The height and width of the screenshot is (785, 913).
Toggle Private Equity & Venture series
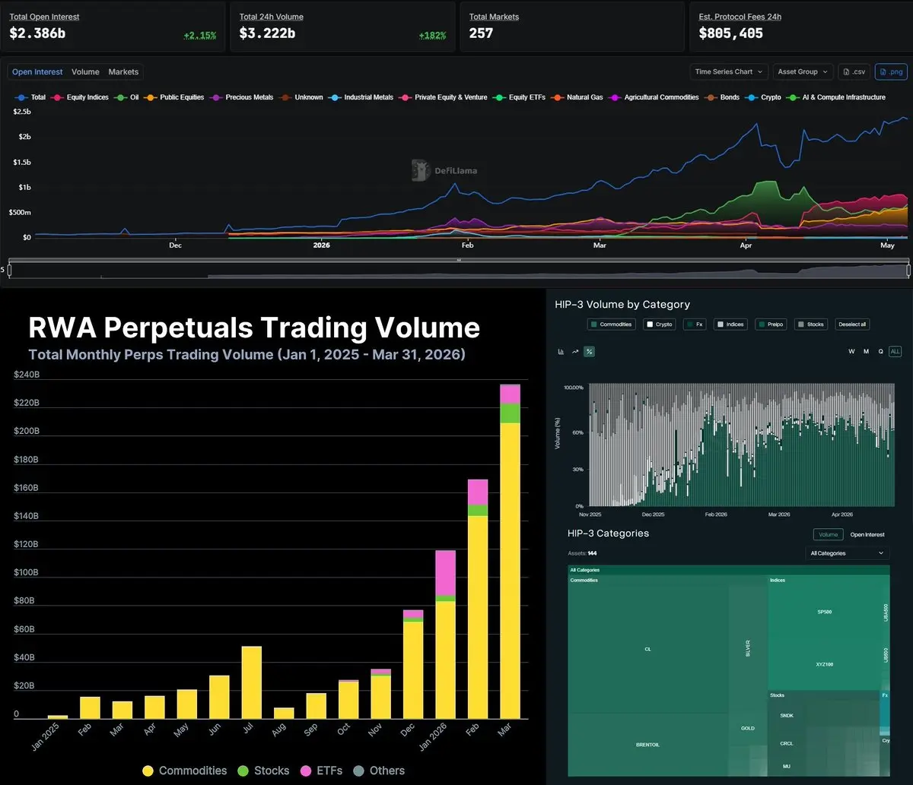click(x=443, y=97)
